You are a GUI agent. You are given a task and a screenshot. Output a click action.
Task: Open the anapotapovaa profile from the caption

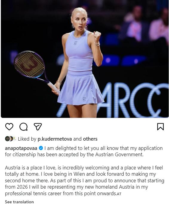click(x=21, y=148)
